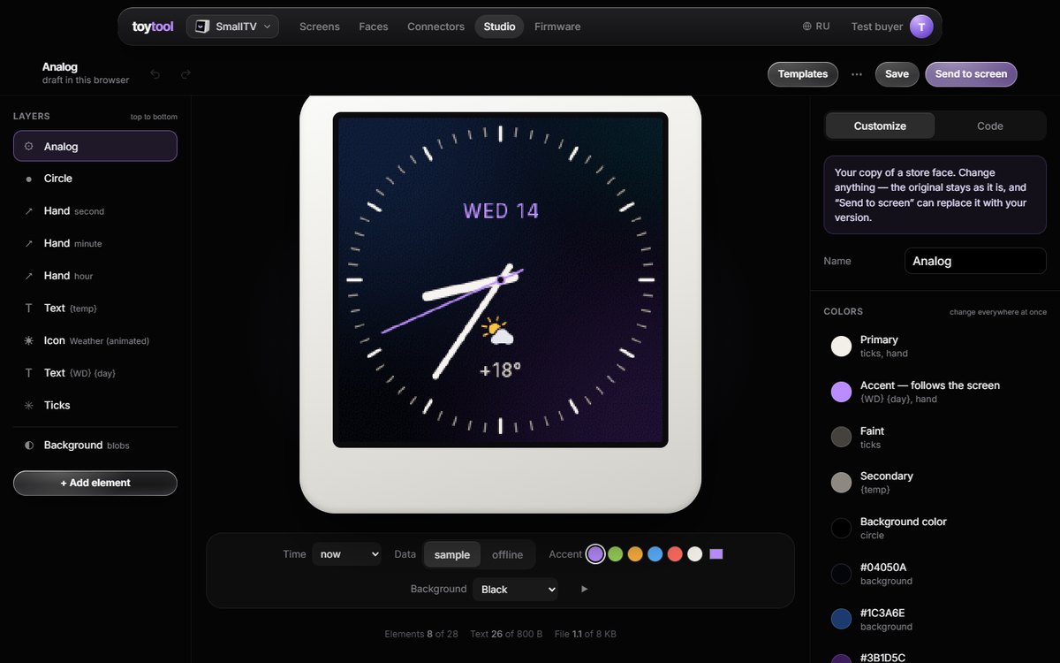Select the Circle layer row

point(95,179)
